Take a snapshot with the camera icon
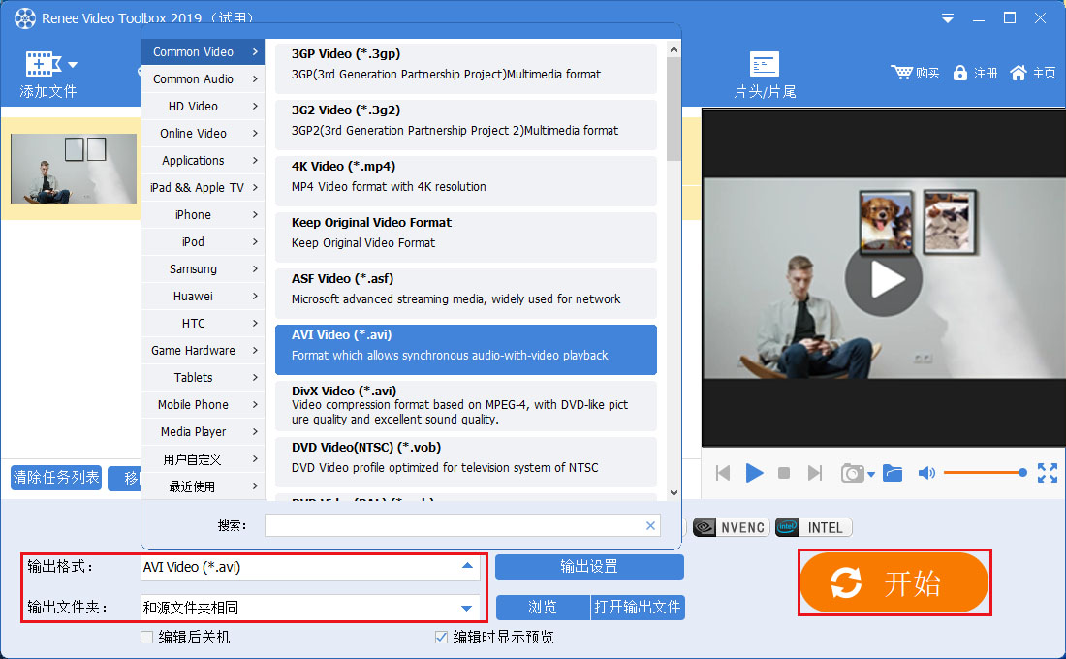 (x=852, y=473)
